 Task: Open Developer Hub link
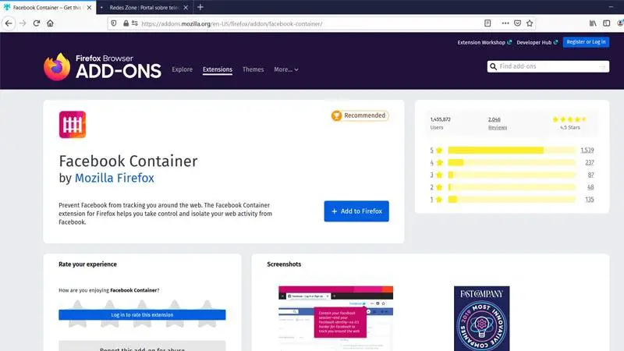[x=537, y=42]
